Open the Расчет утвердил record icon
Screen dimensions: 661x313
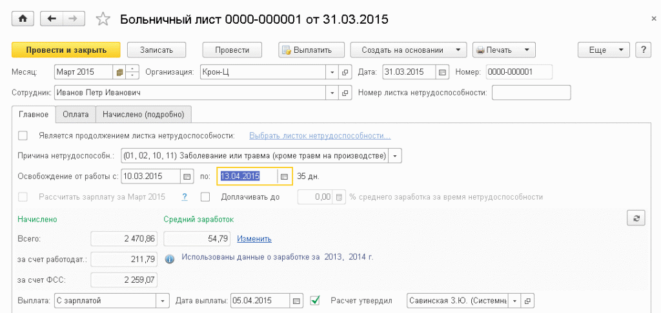[x=527, y=301]
